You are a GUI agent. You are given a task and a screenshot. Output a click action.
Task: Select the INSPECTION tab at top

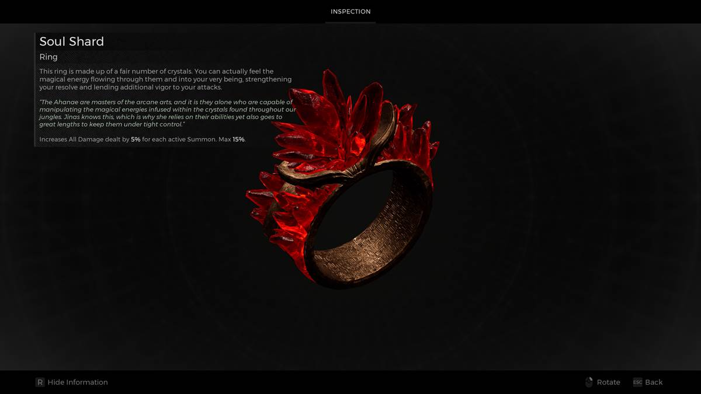pyautogui.click(x=350, y=12)
